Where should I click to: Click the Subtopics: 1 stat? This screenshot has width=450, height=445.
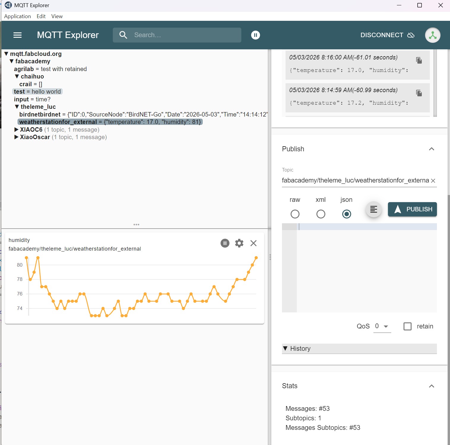pos(303,418)
